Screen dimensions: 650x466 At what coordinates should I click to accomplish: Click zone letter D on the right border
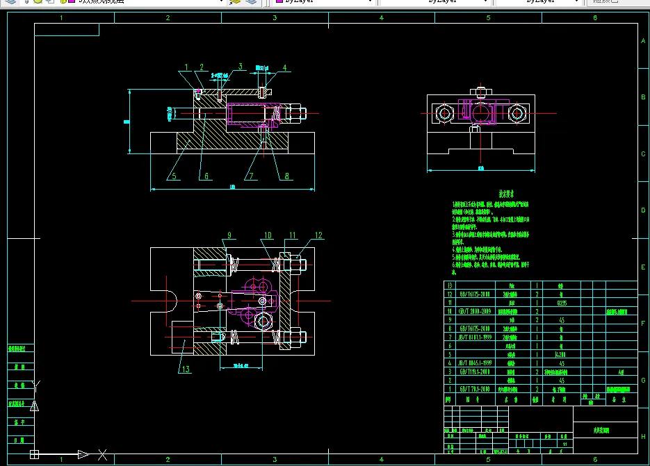pos(643,210)
